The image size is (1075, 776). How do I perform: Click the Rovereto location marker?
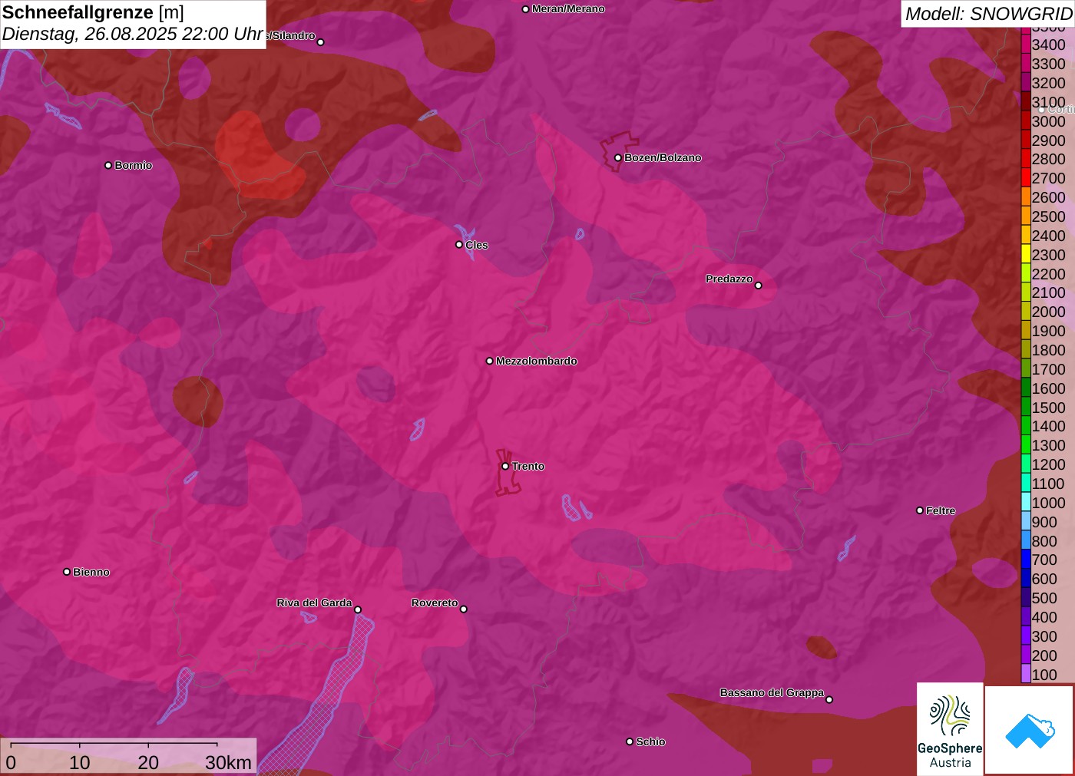tap(464, 609)
